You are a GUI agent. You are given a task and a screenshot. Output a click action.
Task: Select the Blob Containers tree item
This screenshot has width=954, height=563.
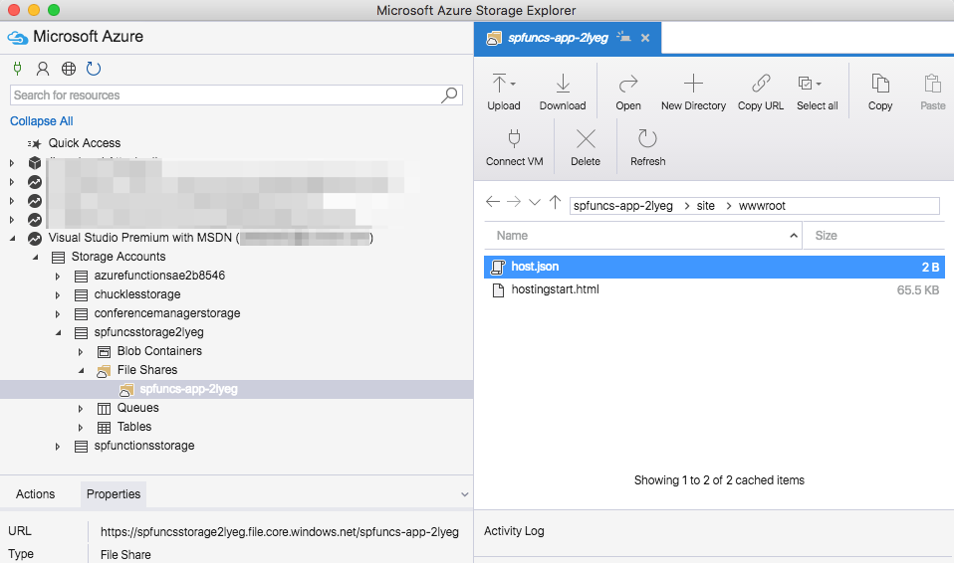159,351
